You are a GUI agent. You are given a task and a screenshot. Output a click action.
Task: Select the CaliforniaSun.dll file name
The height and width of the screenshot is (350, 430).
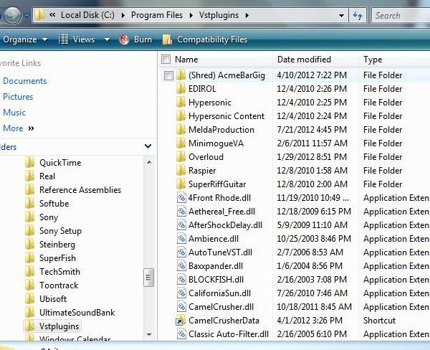(220, 293)
